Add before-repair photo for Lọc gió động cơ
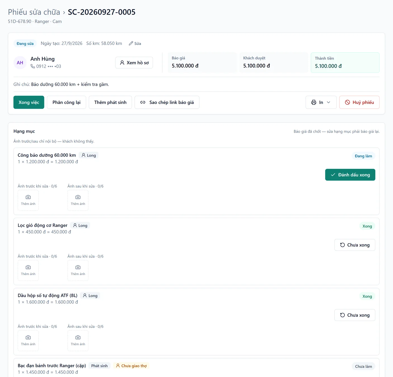The height and width of the screenshot is (377, 393). (28, 271)
